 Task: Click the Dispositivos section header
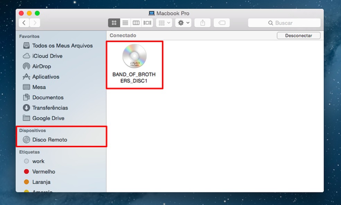[x=33, y=130]
